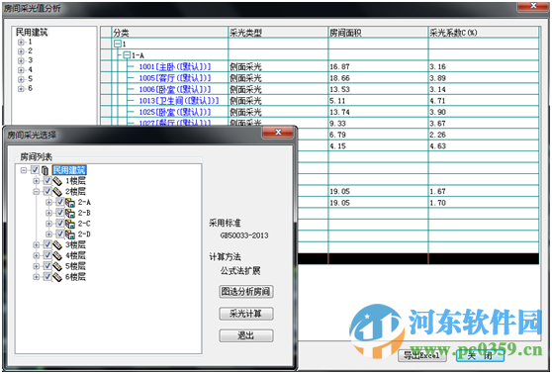The image size is (552, 374).
Task: Click the daylight factor value 4.71
Action: point(437,101)
